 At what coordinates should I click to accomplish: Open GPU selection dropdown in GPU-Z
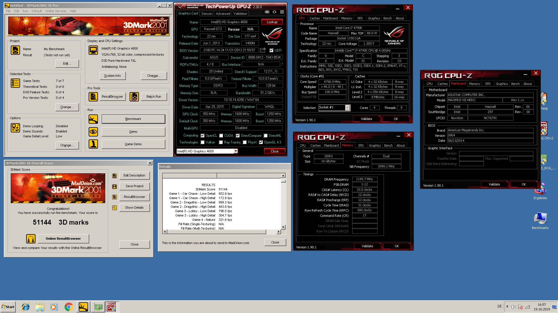point(236,151)
